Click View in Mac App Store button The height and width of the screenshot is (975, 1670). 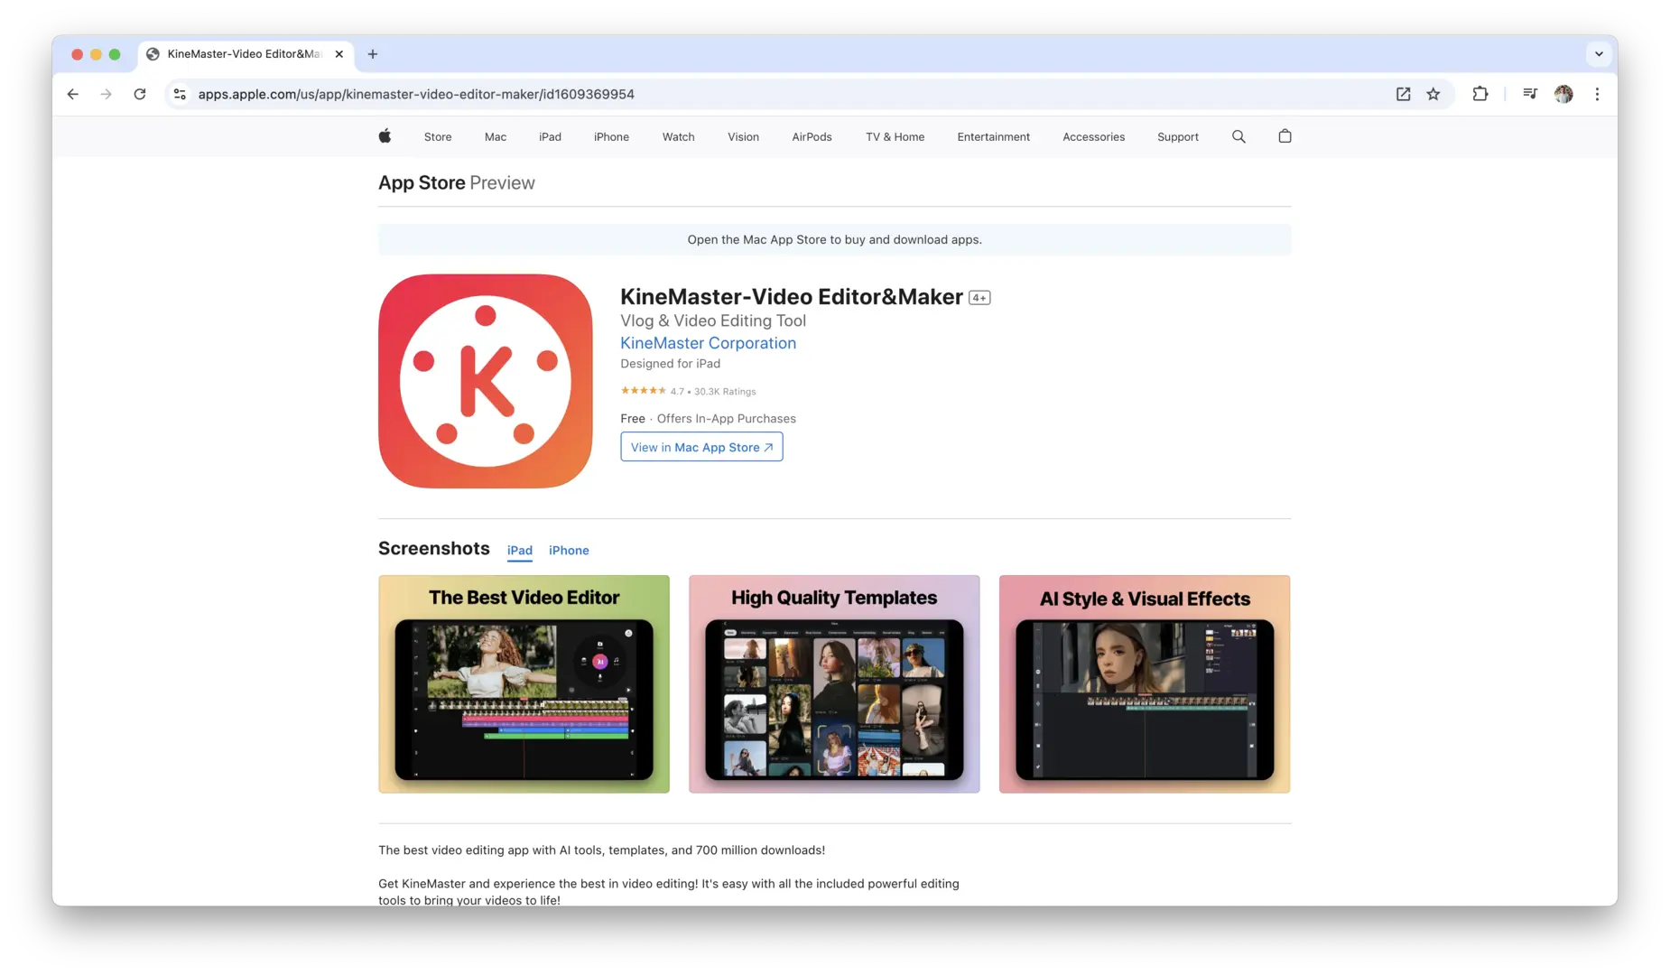click(x=701, y=447)
